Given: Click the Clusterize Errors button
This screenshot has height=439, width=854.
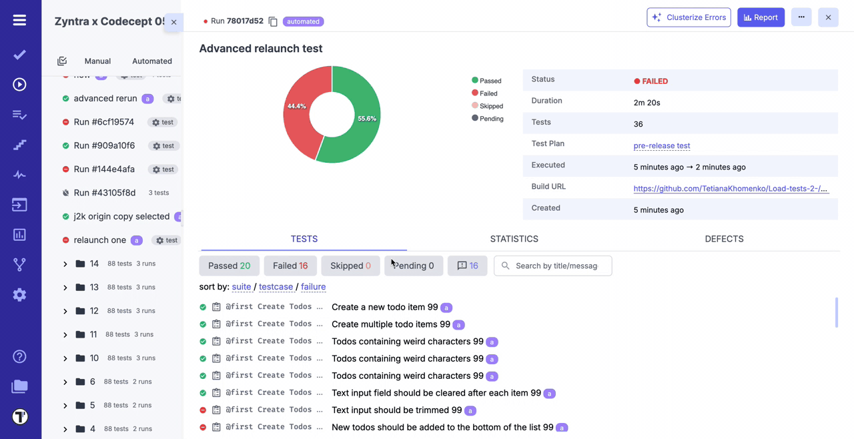Looking at the screenshot, I should tap(689, 17).
